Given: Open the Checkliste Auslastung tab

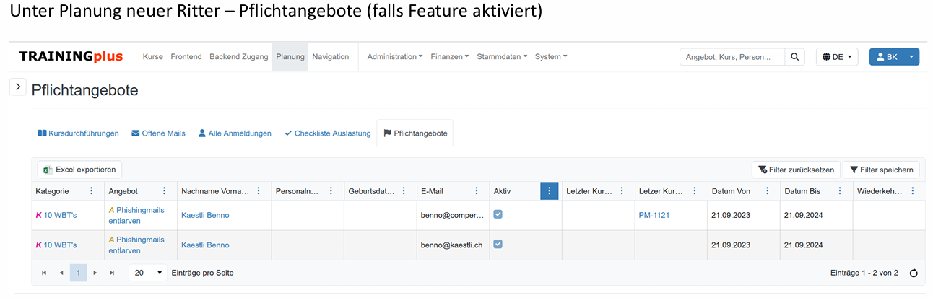Looking at the screenshot, I should click(327, 133).
